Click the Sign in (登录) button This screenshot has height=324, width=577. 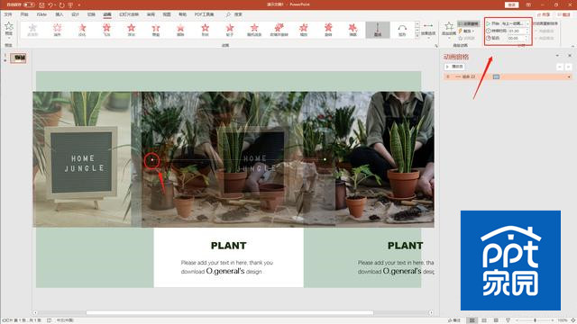point(511,4)
